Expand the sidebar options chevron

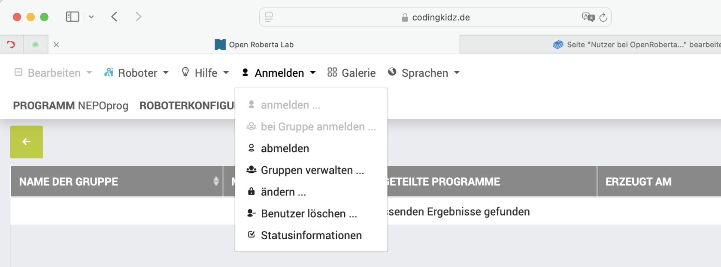[91, 17]
